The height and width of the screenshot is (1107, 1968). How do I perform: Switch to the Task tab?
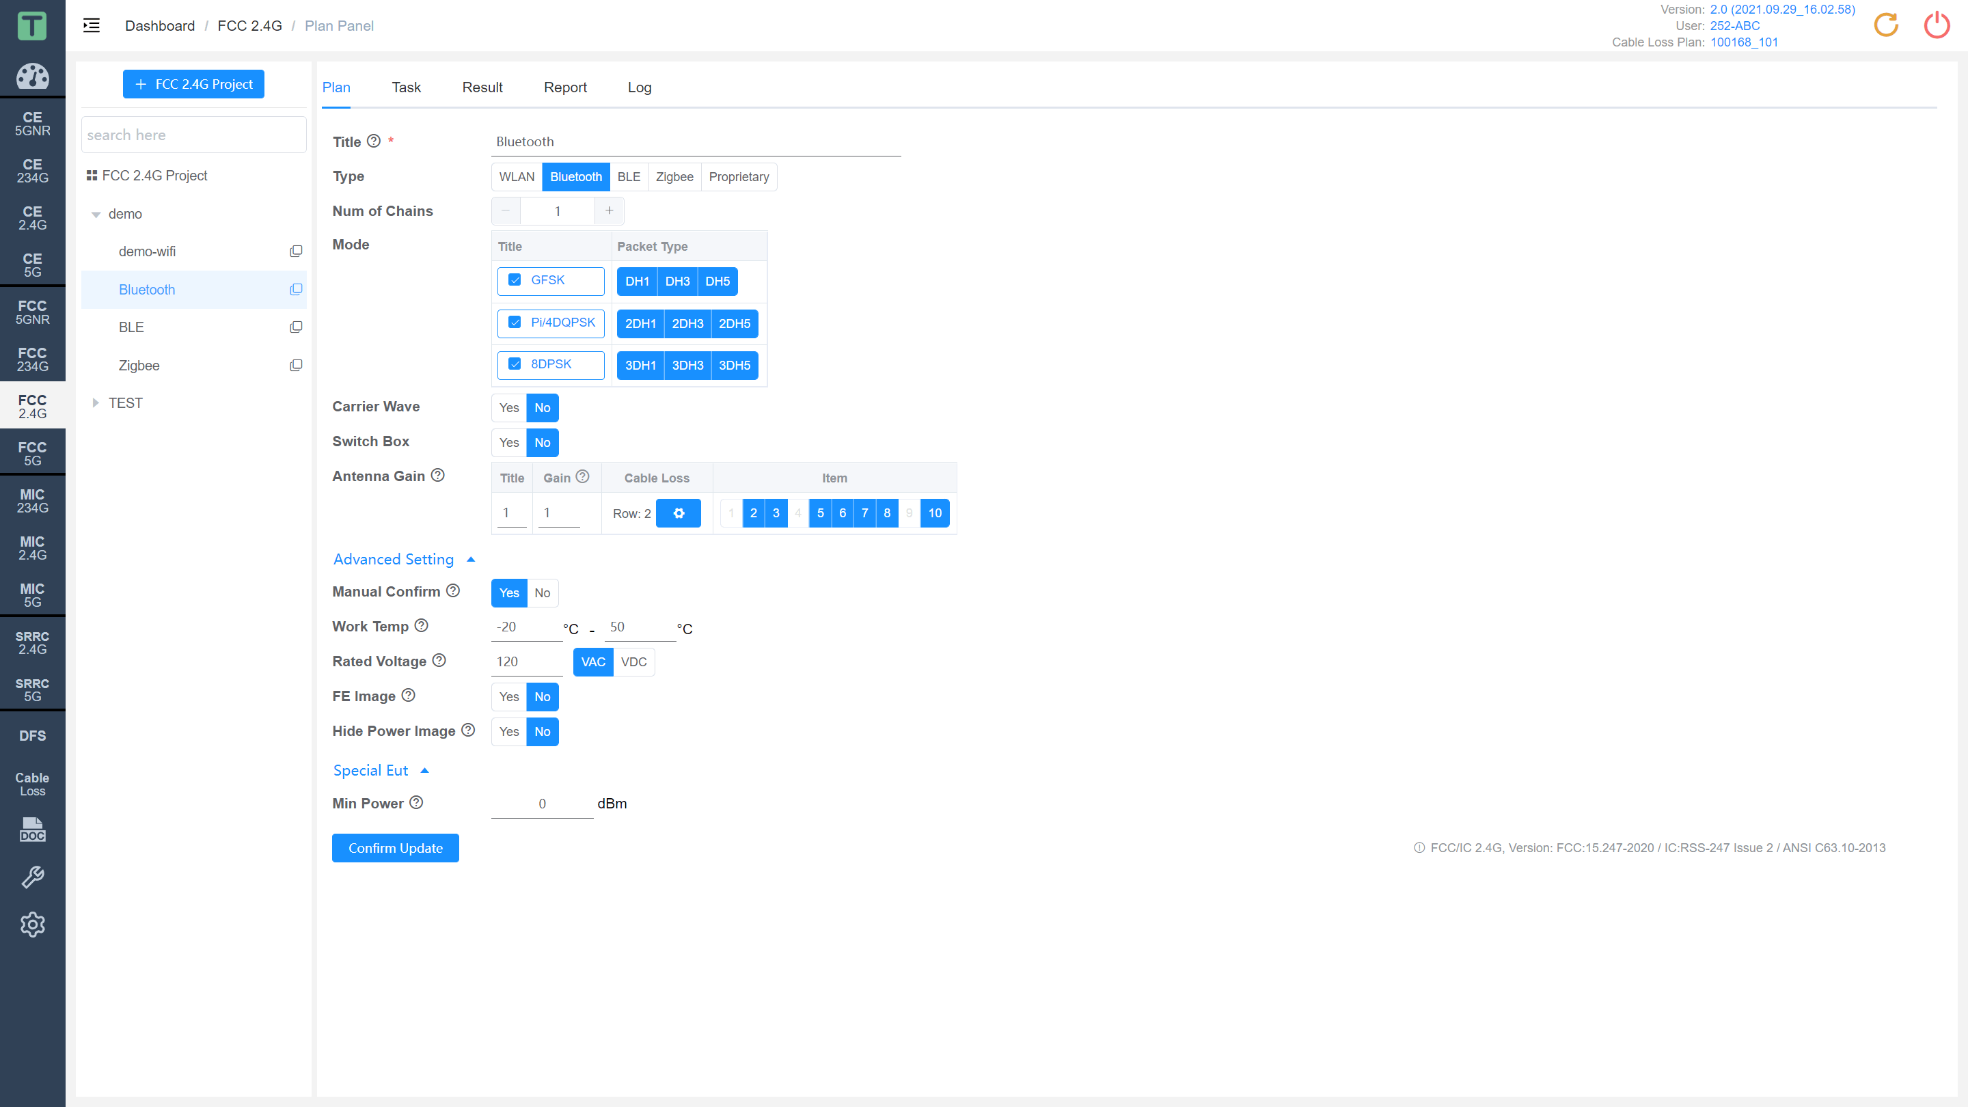click(x=406, y=87)
